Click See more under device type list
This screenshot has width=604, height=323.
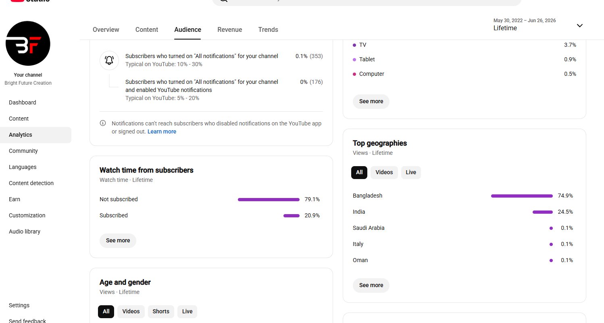pyautogui.click(x=371, y=101)
